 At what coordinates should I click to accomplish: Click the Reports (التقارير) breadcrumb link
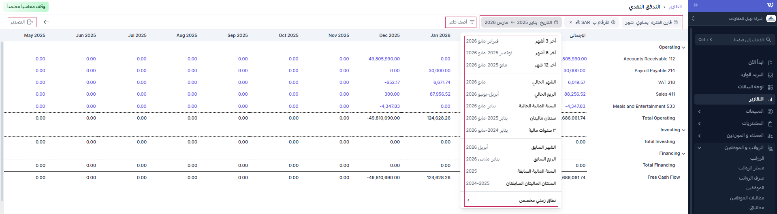coord(675,6)
